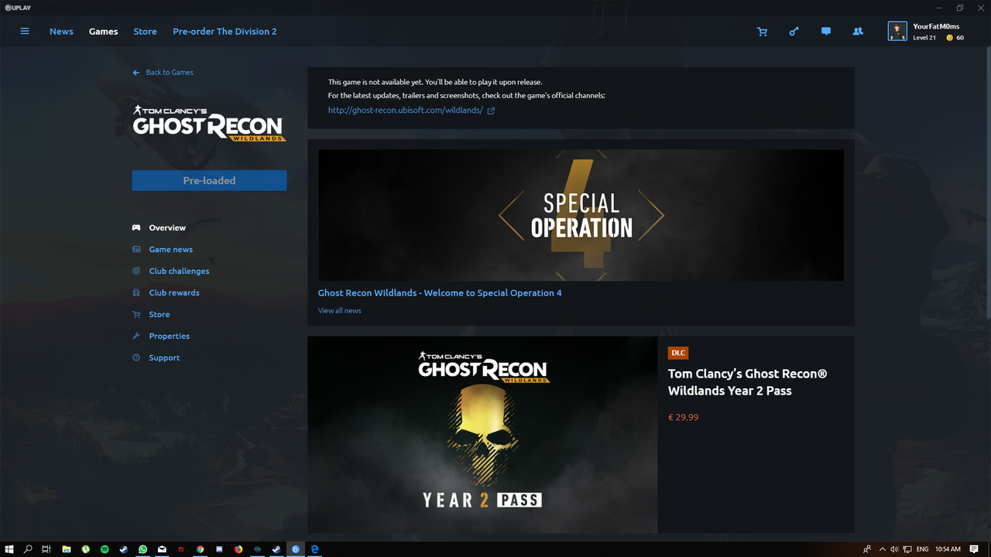Image resolution: width=991 pixels, height=557 pixels.
Task: Open the ghost-recon.ubisoft.com/wildlands link
Action: point(405,111)
